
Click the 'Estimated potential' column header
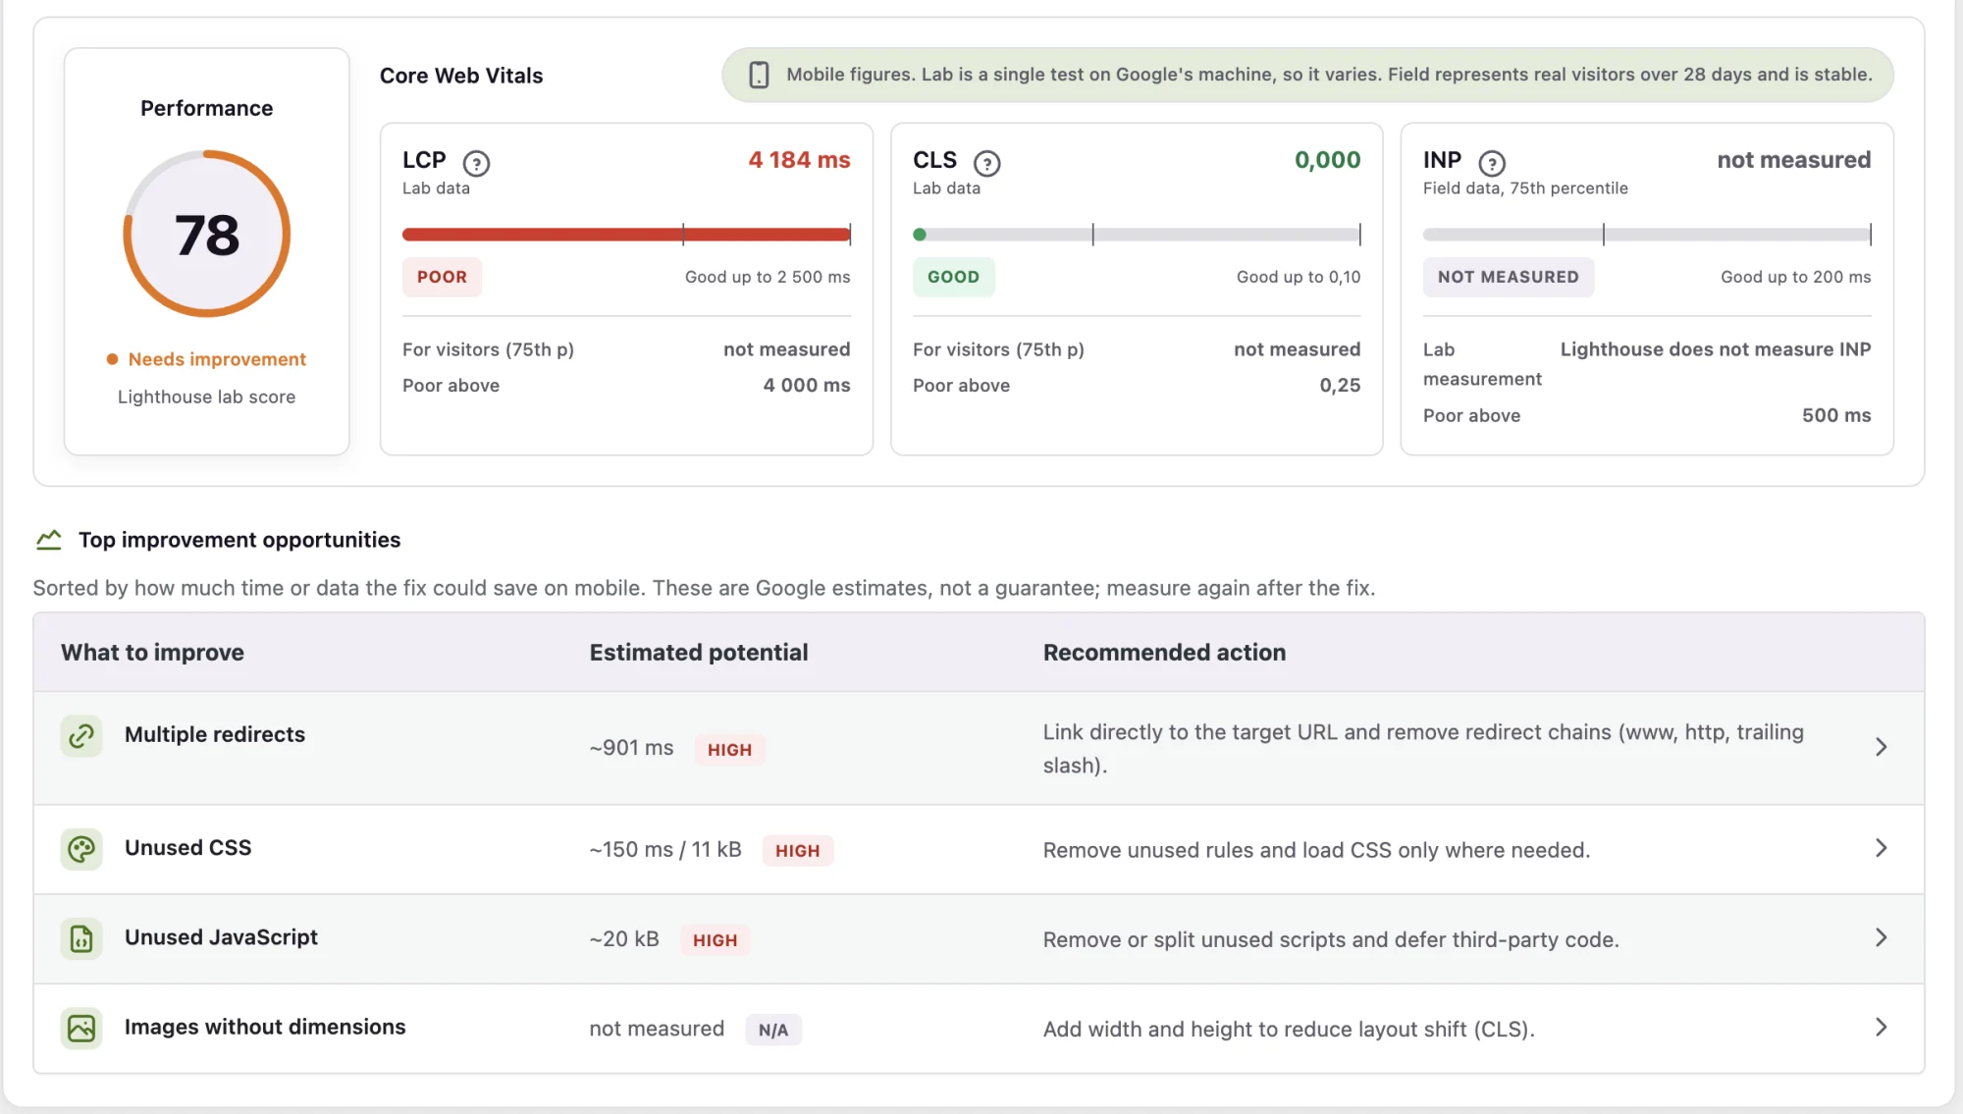pyautogui.click(x=699, y=653)
